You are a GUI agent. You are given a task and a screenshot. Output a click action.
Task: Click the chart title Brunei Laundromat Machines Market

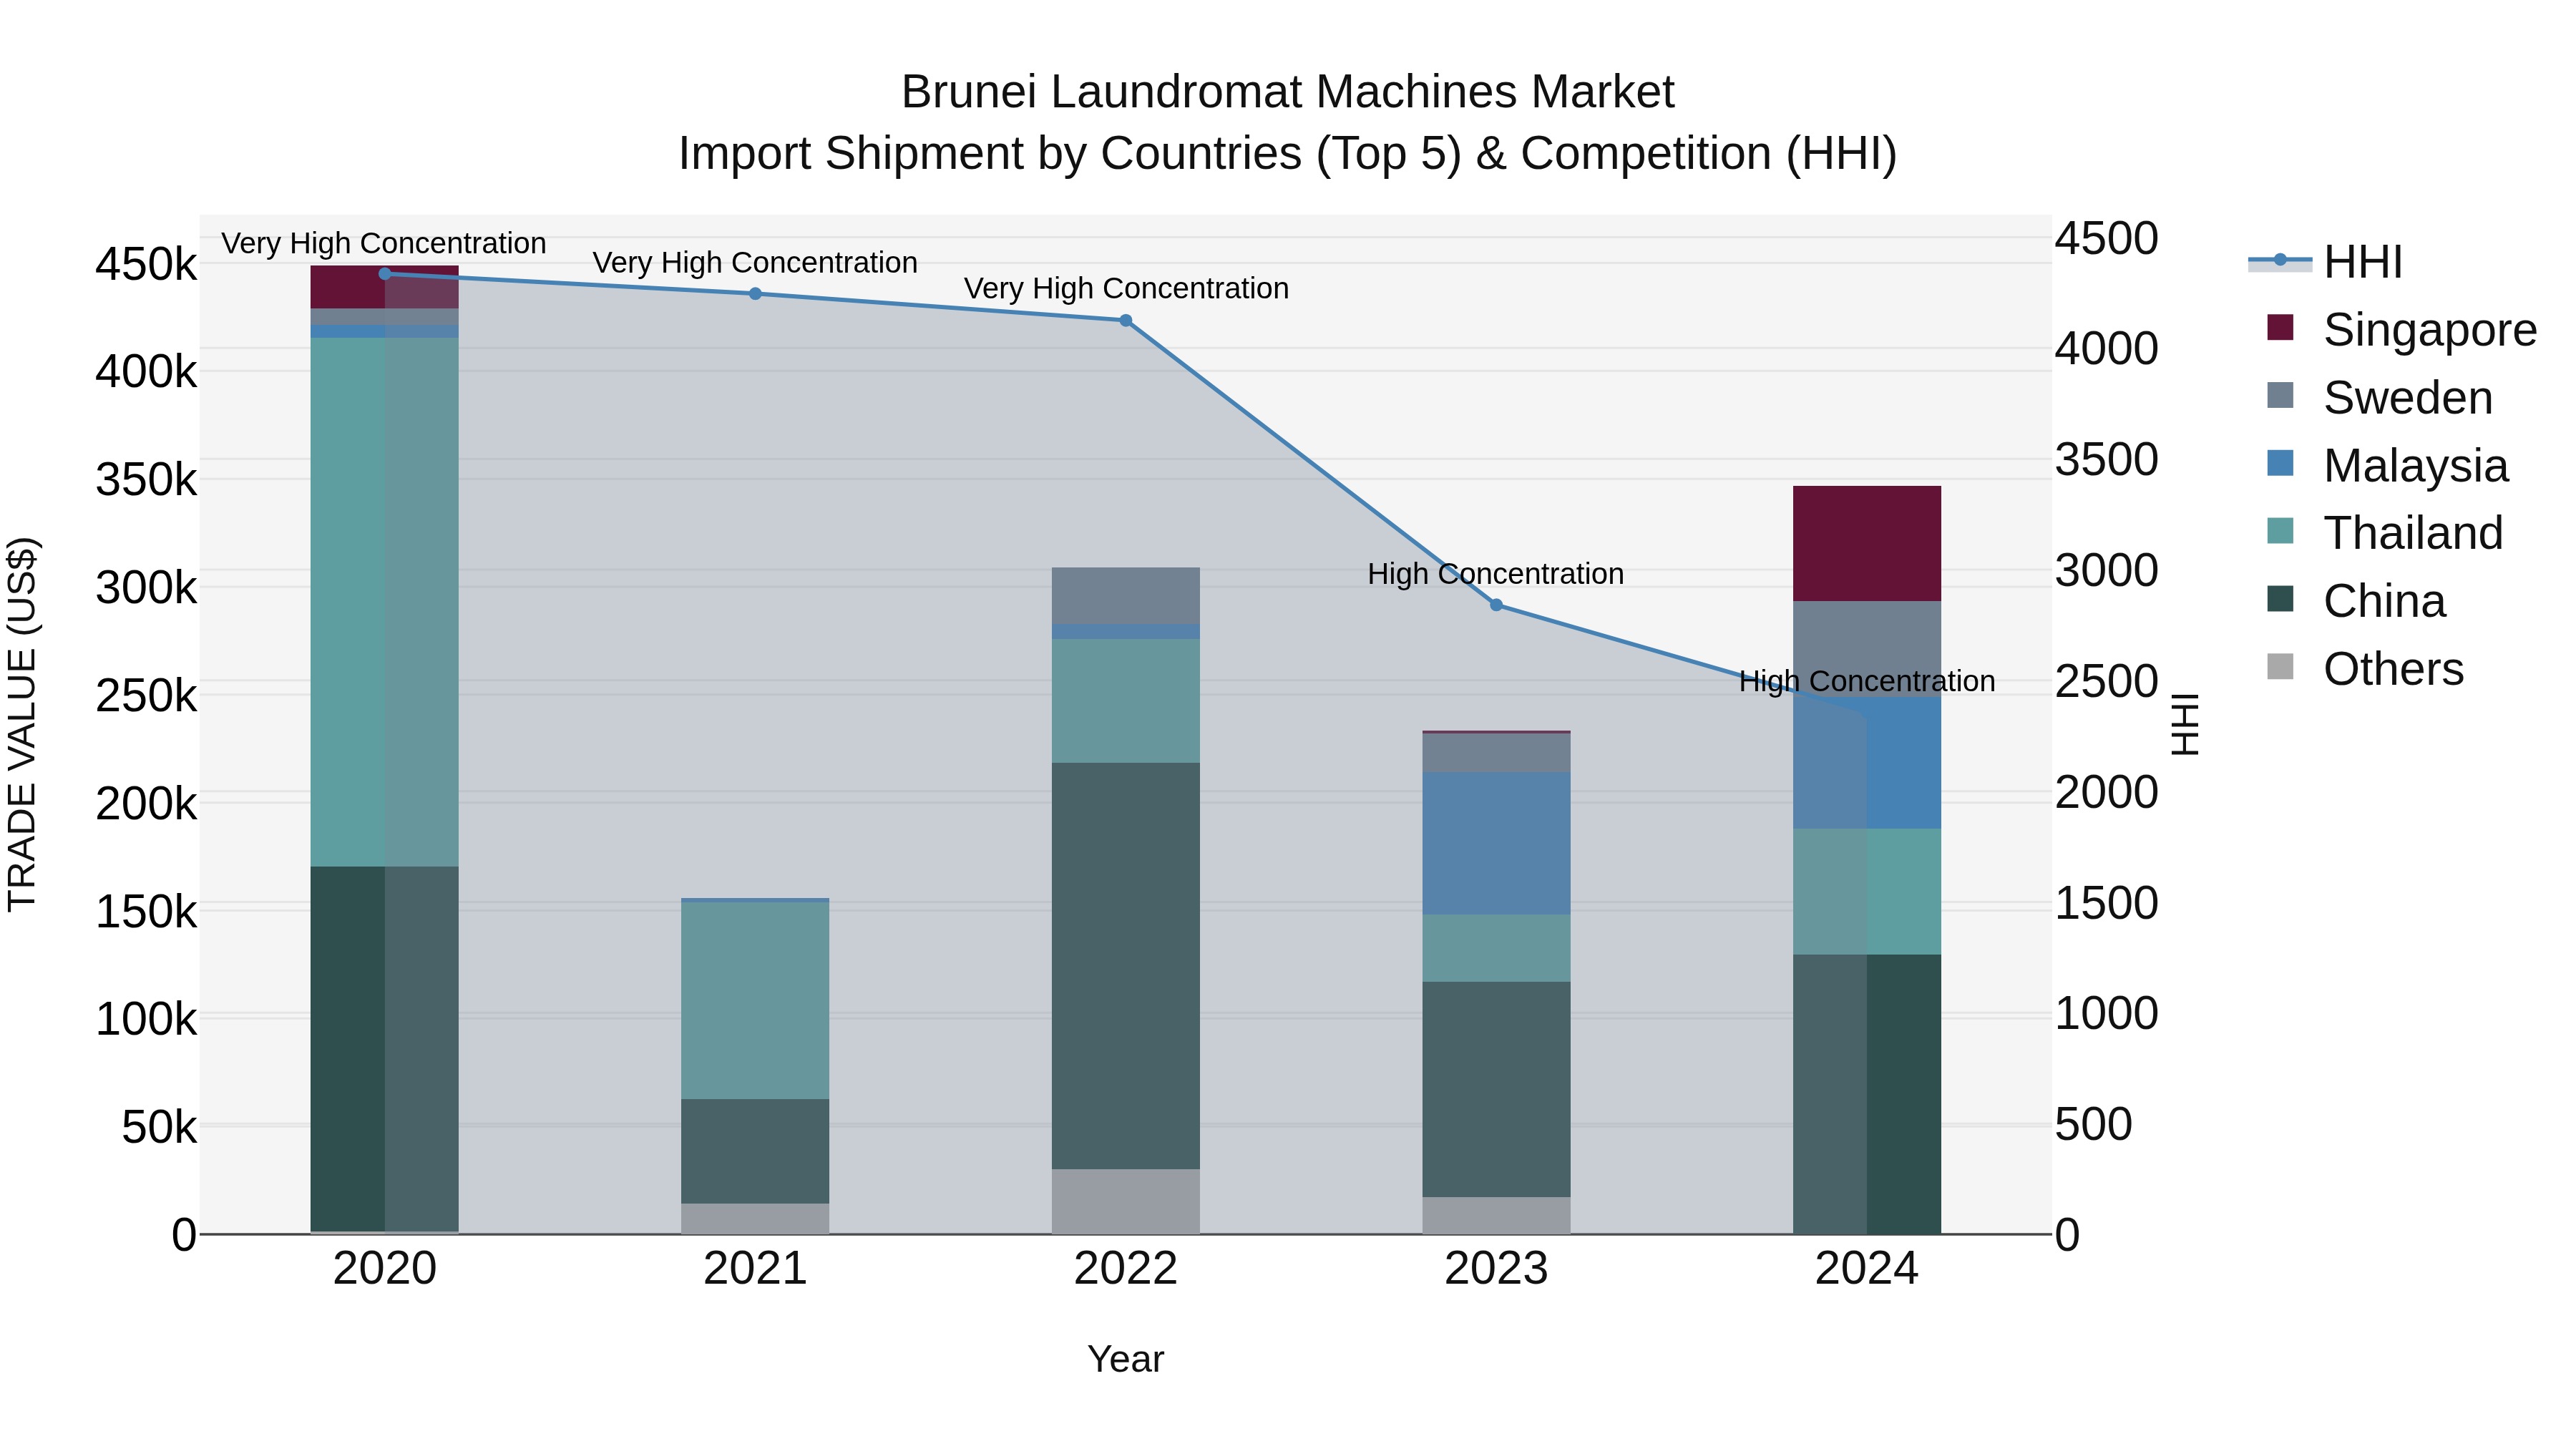(1288, 92)
